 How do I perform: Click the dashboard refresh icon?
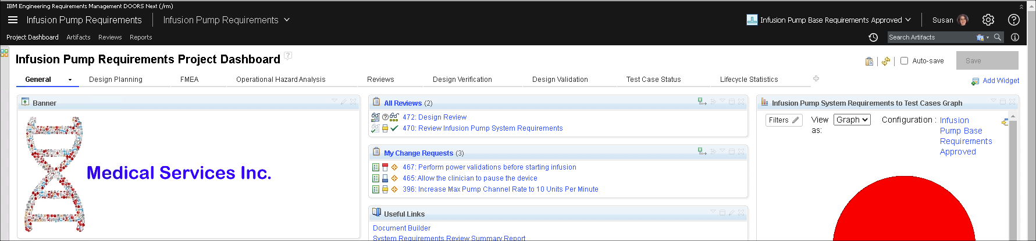click(x=886, y=61)
